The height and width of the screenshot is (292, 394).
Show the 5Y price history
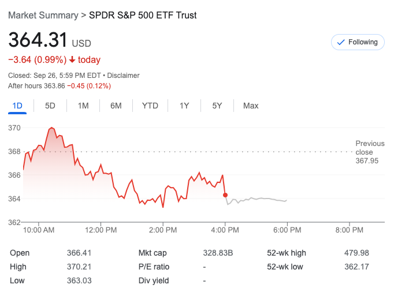[x=217, y=106]
